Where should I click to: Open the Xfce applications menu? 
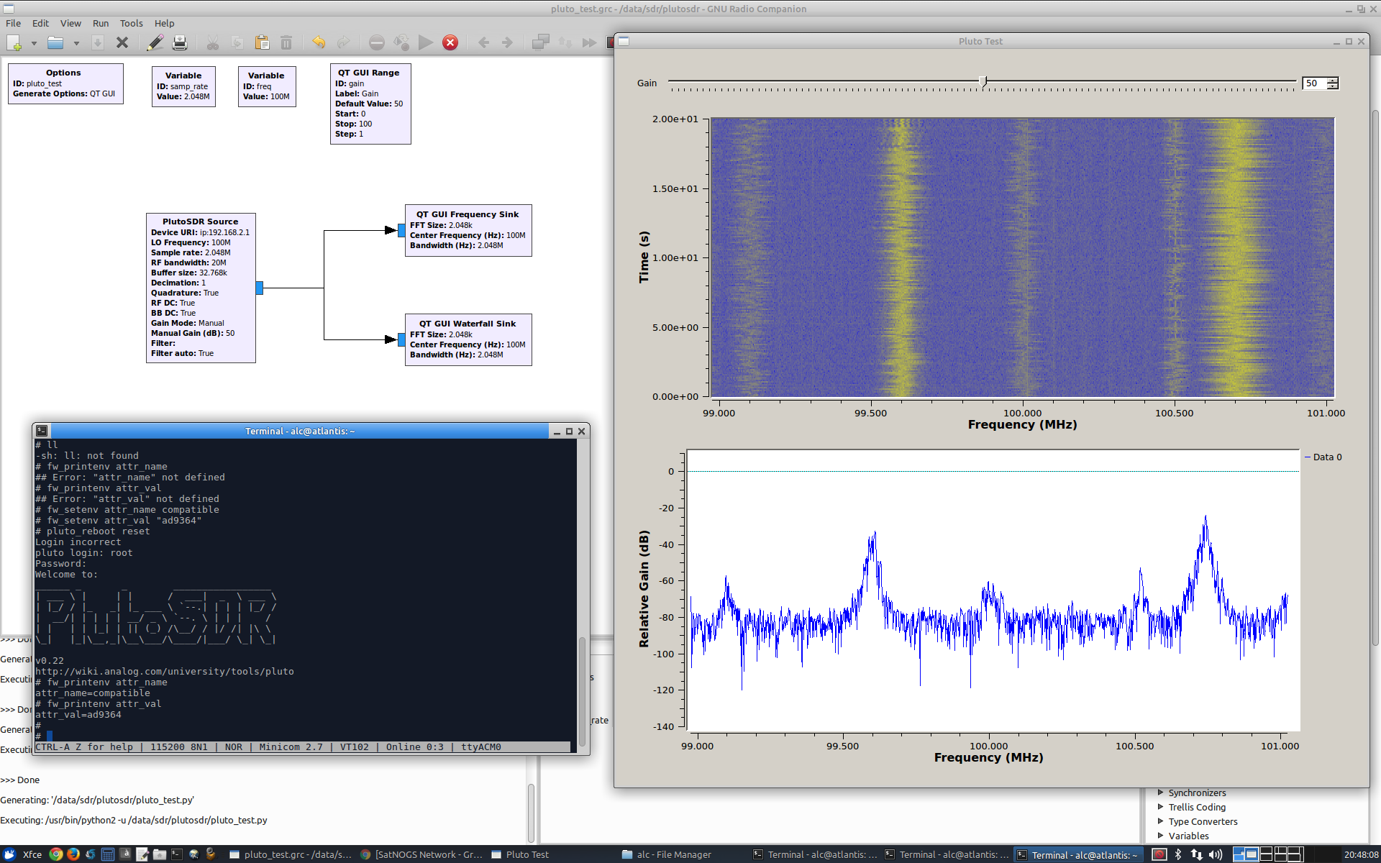tap(23, 854)
